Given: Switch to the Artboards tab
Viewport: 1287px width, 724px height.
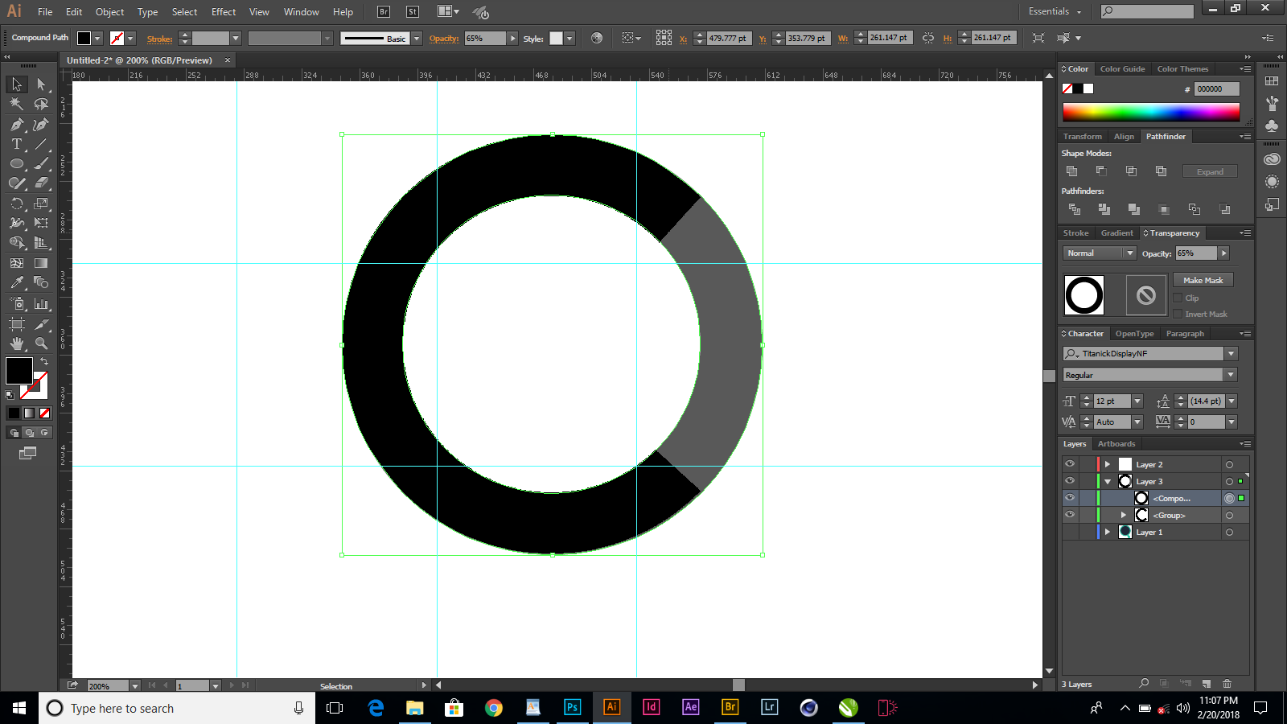Looking at the screenshot, I should click(1116, 444).
